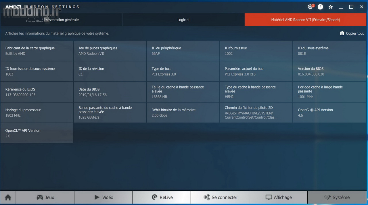Click the Type de bus heading
368x205 pixels.
pos(161,69)
